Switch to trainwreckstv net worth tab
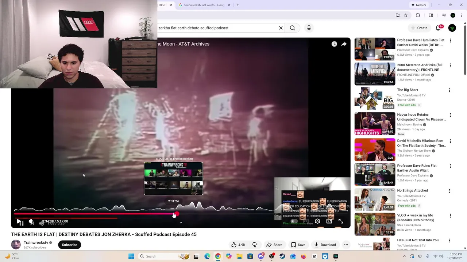The image size is (467, 262). [203, 5]
